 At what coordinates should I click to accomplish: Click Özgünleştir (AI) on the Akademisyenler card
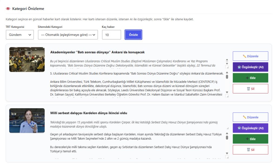[250, 67]
